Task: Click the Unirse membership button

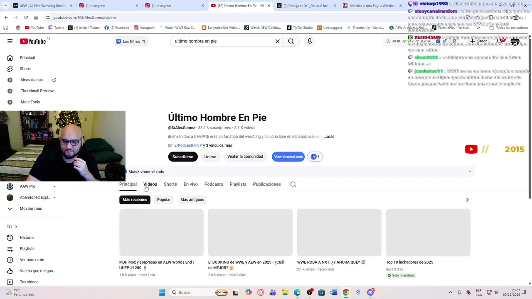Action: 210,157
